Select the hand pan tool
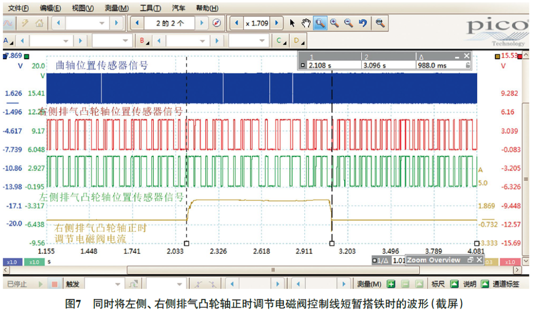Image resolution: width=534 pixels, height=312 pixels. click(306, 23)
